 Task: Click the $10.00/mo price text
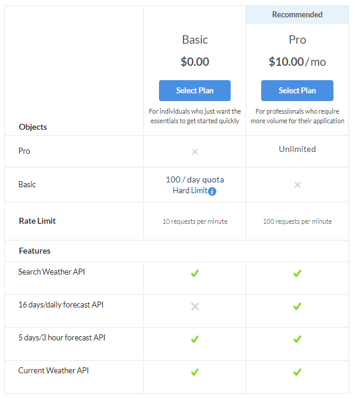(297, 62)
